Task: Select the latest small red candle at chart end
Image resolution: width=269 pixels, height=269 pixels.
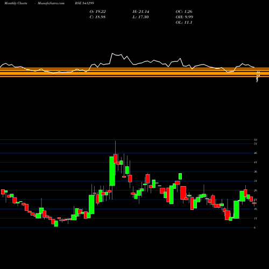Action: tap(254, 203)
